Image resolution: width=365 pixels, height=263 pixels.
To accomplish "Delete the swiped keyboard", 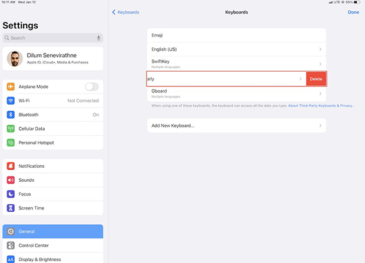I will click(x=316, y=79).
